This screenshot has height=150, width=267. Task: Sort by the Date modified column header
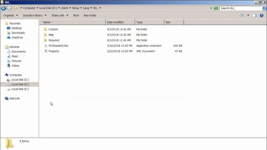[120, 22]
